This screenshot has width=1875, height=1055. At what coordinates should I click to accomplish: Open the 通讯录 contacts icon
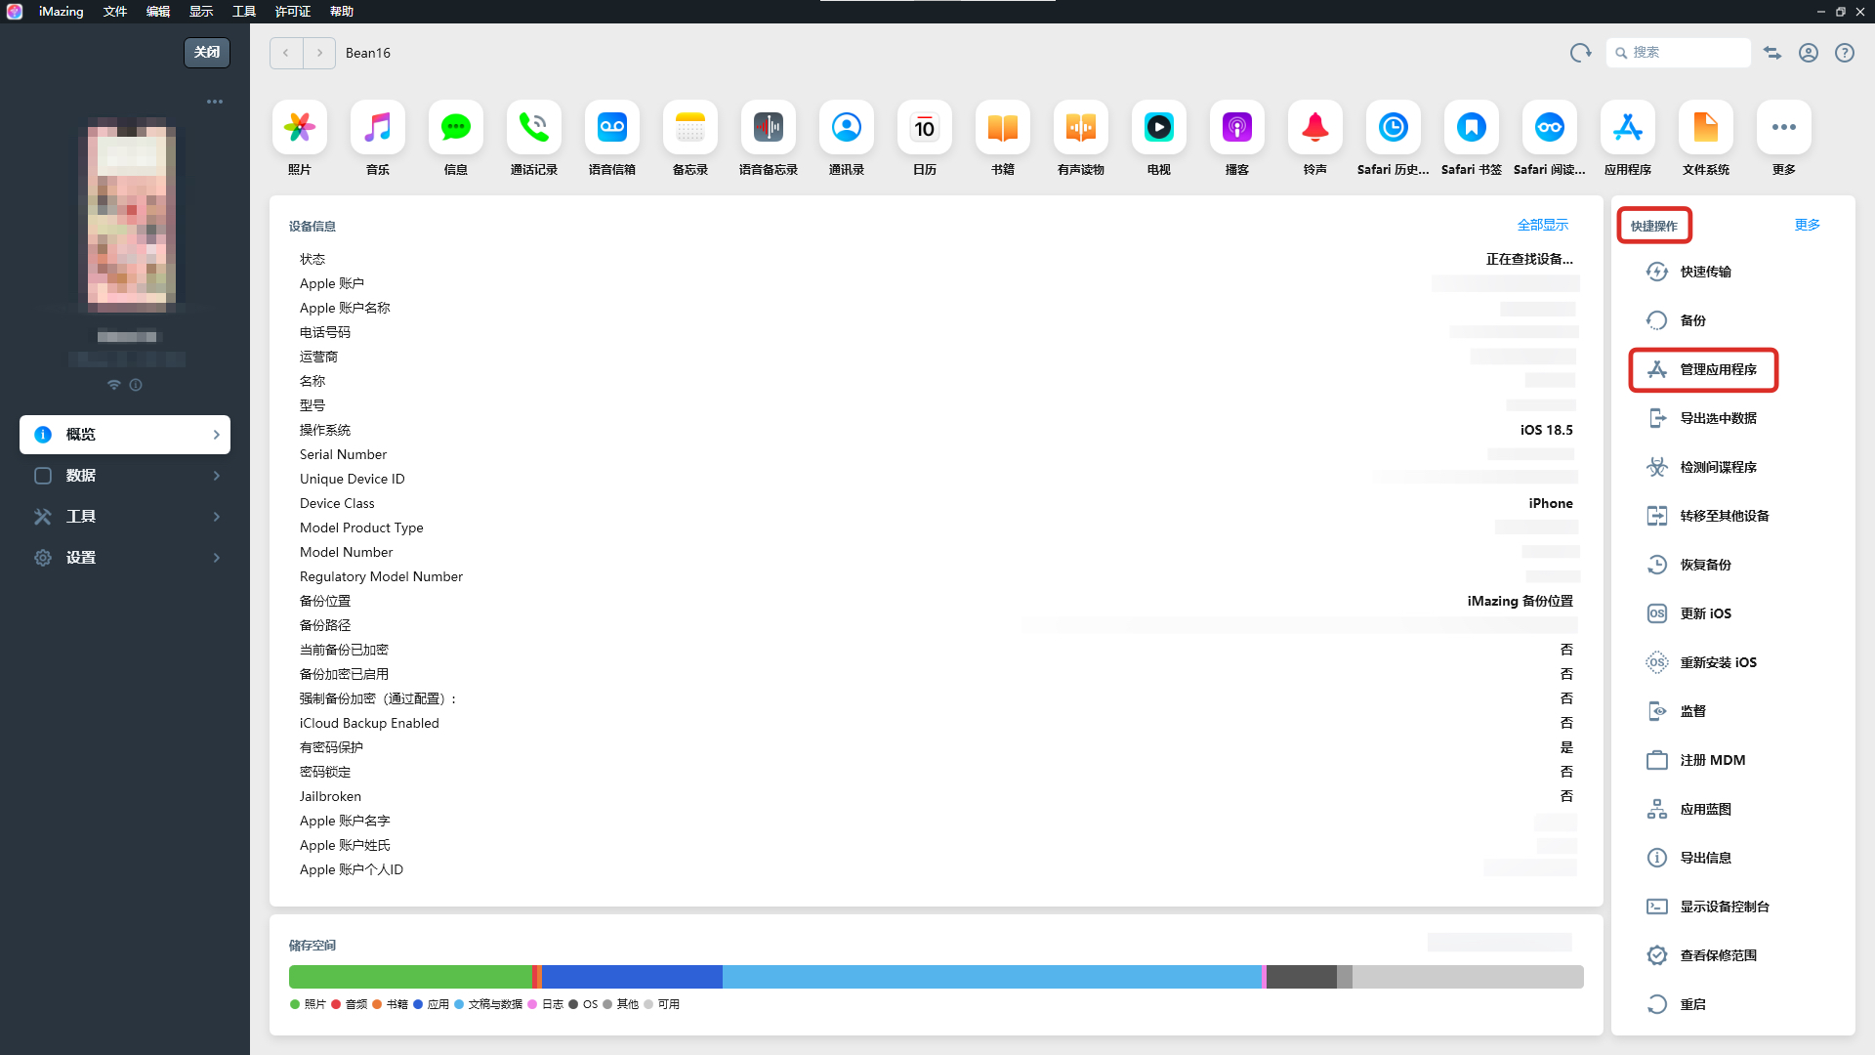[847, 127]
